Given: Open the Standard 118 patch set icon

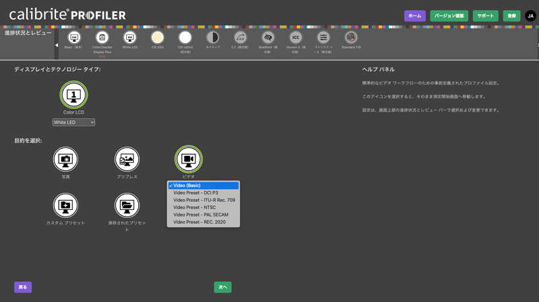Looking at the screenshot, I should point(351,38).
